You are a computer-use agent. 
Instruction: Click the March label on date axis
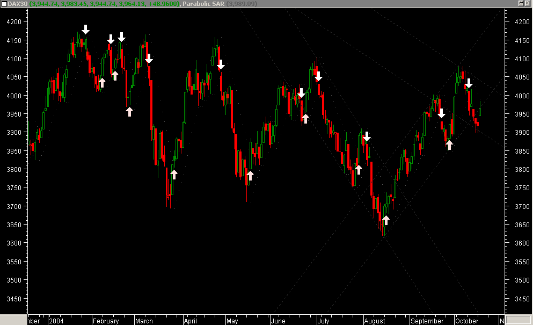[144, 321]
